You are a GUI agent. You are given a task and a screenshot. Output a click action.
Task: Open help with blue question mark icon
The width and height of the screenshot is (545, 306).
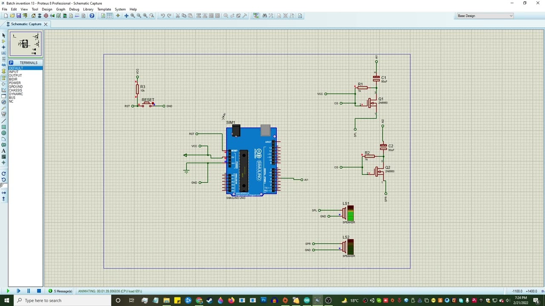pyautogui.click(x=92, y=16)
